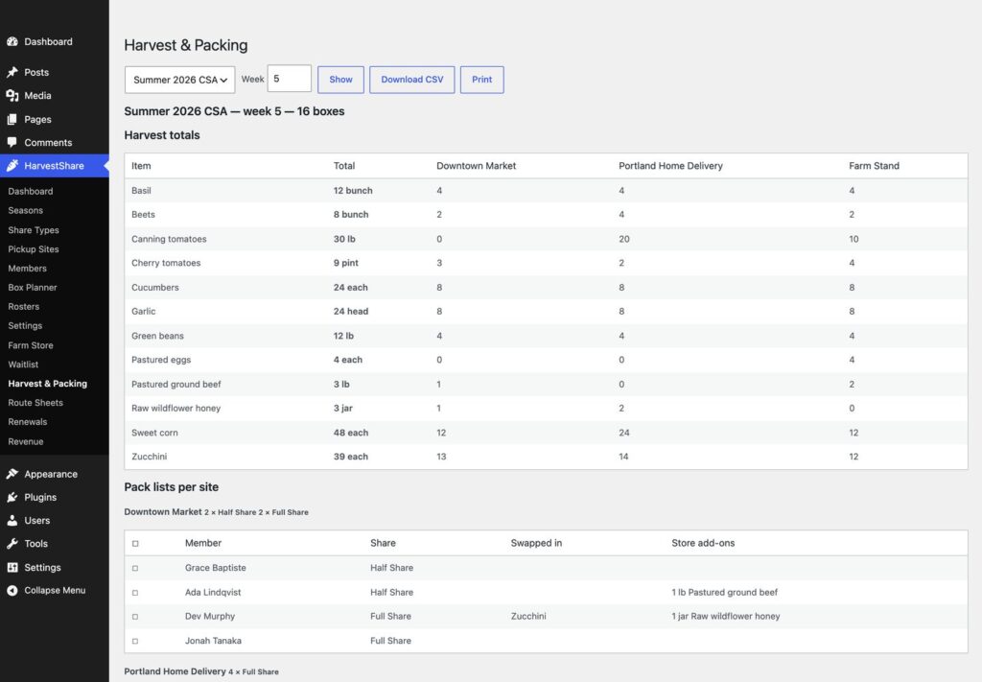Open Box Planner submenu item
The width and height of the screenshot is (982, 682).
pos(33,288)
